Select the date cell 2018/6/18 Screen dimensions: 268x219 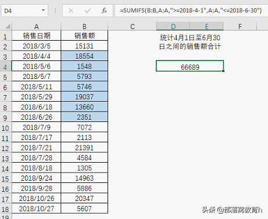(x=37, y=107)
